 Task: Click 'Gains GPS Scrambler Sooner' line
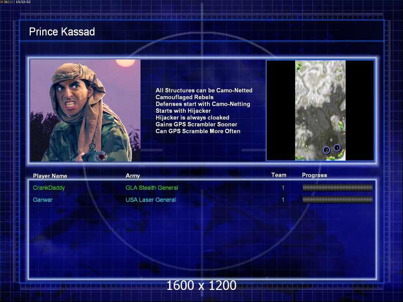point(196,124)
